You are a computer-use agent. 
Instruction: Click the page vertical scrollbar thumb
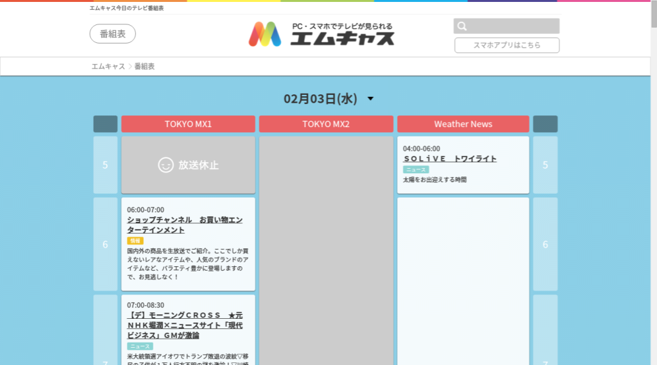654,14
